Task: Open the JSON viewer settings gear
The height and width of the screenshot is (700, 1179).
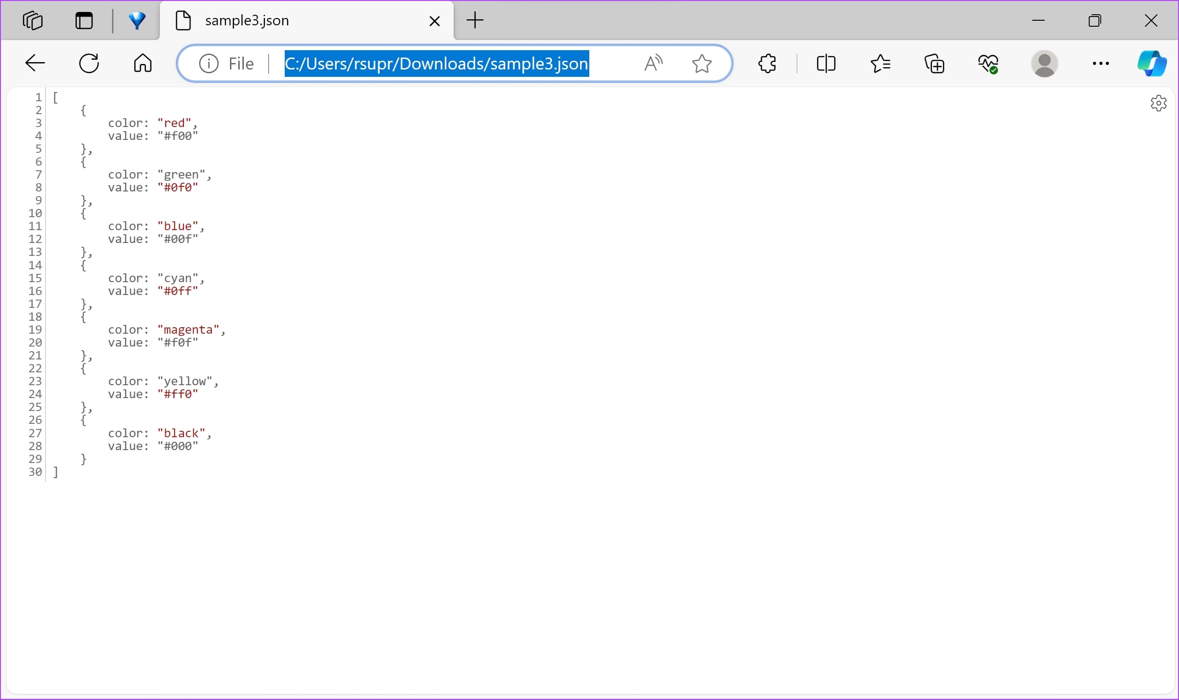Action: [1158, 103]
